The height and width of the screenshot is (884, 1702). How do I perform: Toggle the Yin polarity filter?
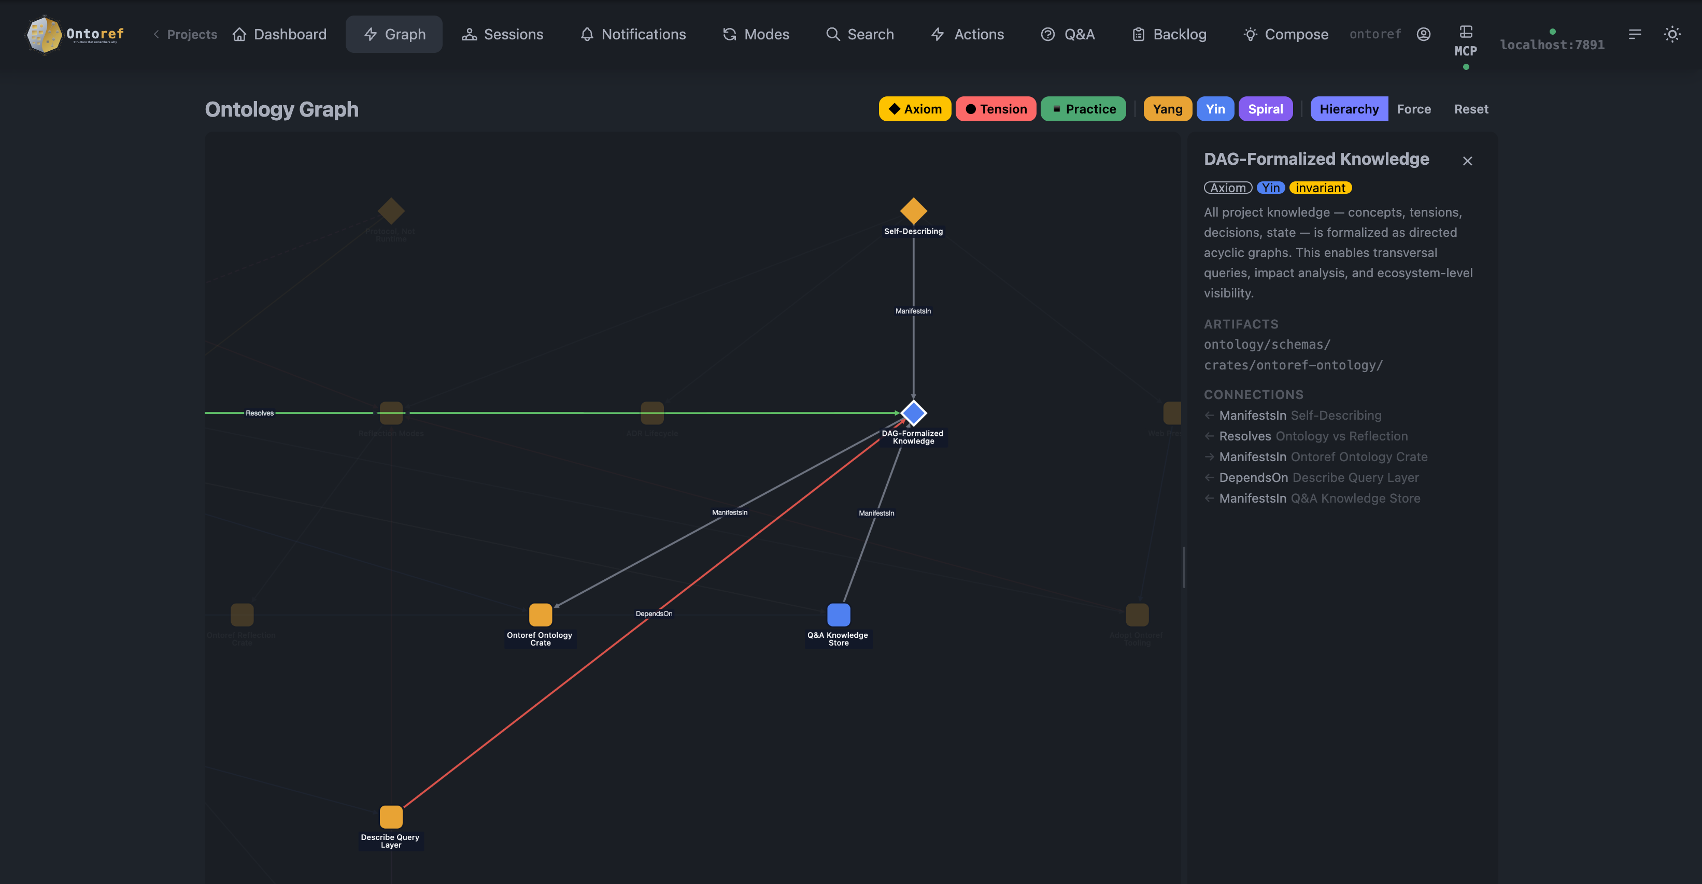pyautogui.click(x=1215, y=108)
